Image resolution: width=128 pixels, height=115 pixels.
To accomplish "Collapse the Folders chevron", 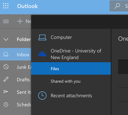I will (x=6, y=39).
